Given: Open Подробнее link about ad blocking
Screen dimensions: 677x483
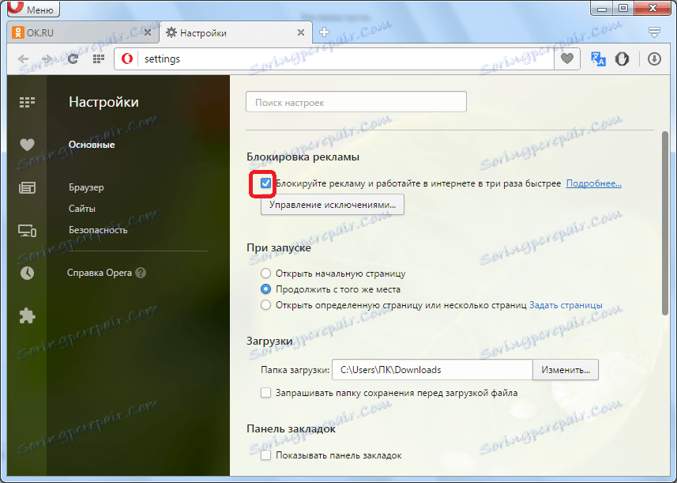Looking at the screenshot, I should pyautogui.click(x=594, y=183).
